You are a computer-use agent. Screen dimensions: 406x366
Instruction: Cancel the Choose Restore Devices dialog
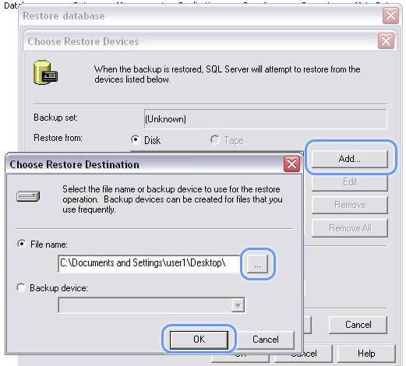click(358, 325)
